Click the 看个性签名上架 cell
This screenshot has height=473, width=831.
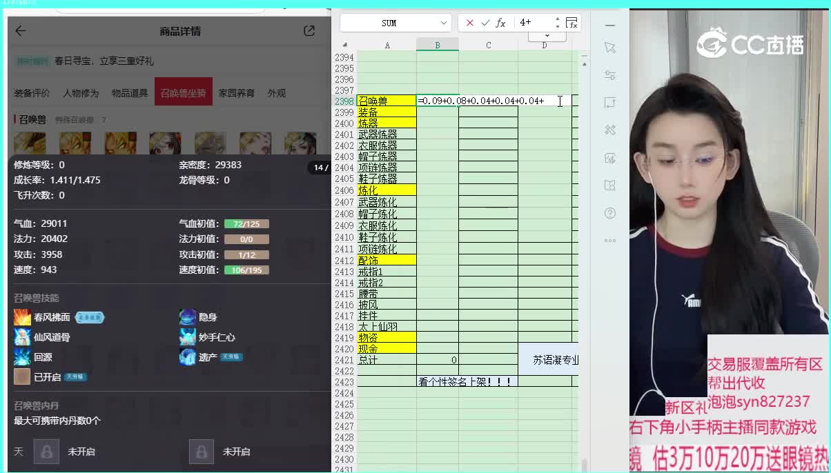pyautogui.click(x=467, y=381)
